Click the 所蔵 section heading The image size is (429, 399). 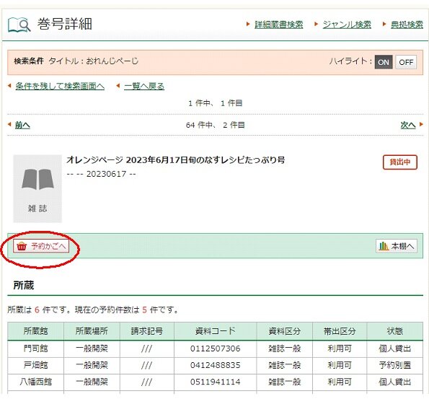click(24, 285)
